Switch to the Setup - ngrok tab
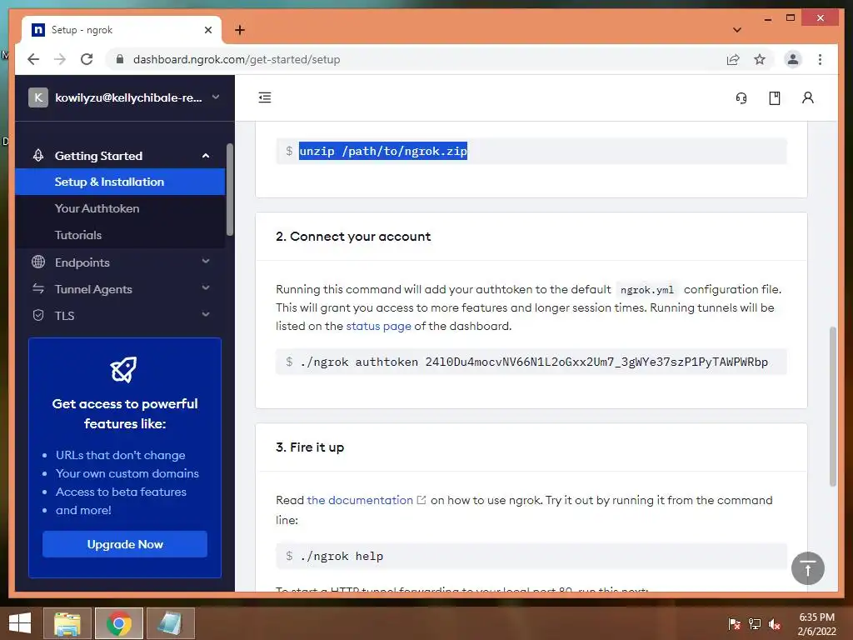The width and height of the screenshot is (853, 640). pos(122,30)
